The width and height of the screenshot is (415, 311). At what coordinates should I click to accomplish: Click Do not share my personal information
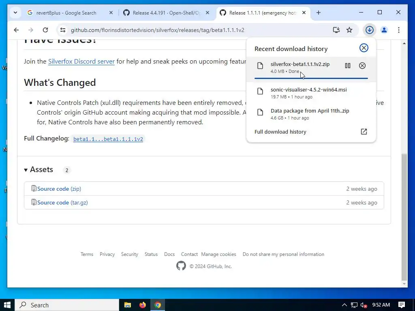coord(283,254)
